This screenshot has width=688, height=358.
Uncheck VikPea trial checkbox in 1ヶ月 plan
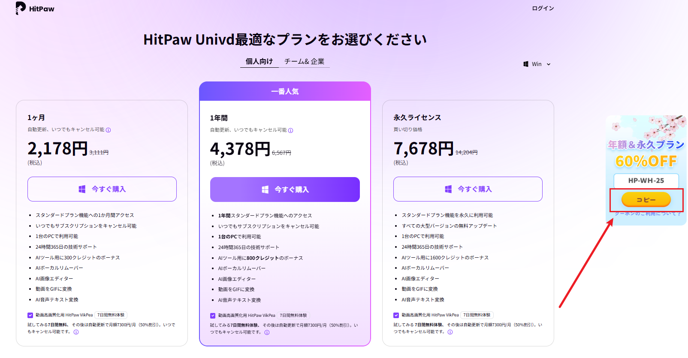(x=30, y=315)
